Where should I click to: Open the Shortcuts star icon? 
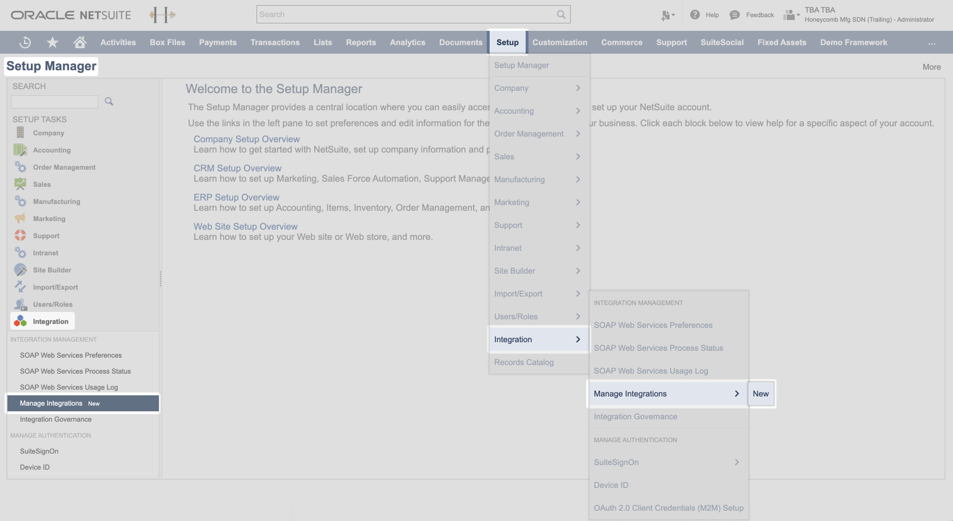[x=52, y=42]
